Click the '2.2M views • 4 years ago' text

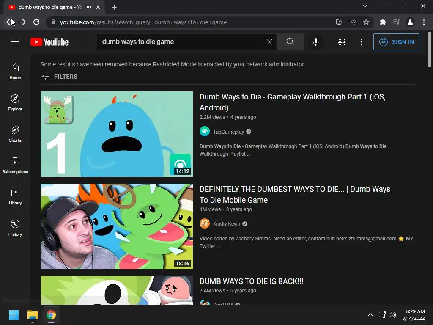(x=228, y=117)
